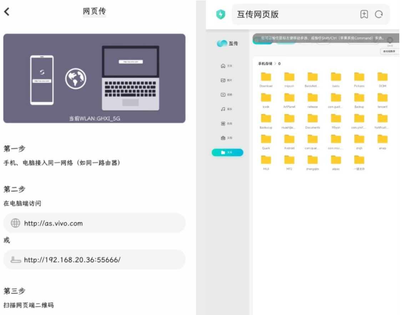
Task: Open the Notificati... folder
Action: click(382, 121)
